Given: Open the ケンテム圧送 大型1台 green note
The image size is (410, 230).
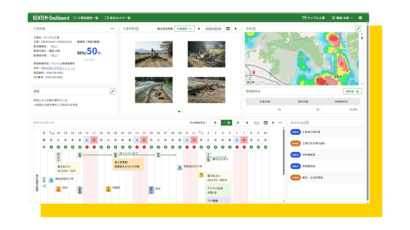Looking at the screenshot, I should click(x=218, y=190).
